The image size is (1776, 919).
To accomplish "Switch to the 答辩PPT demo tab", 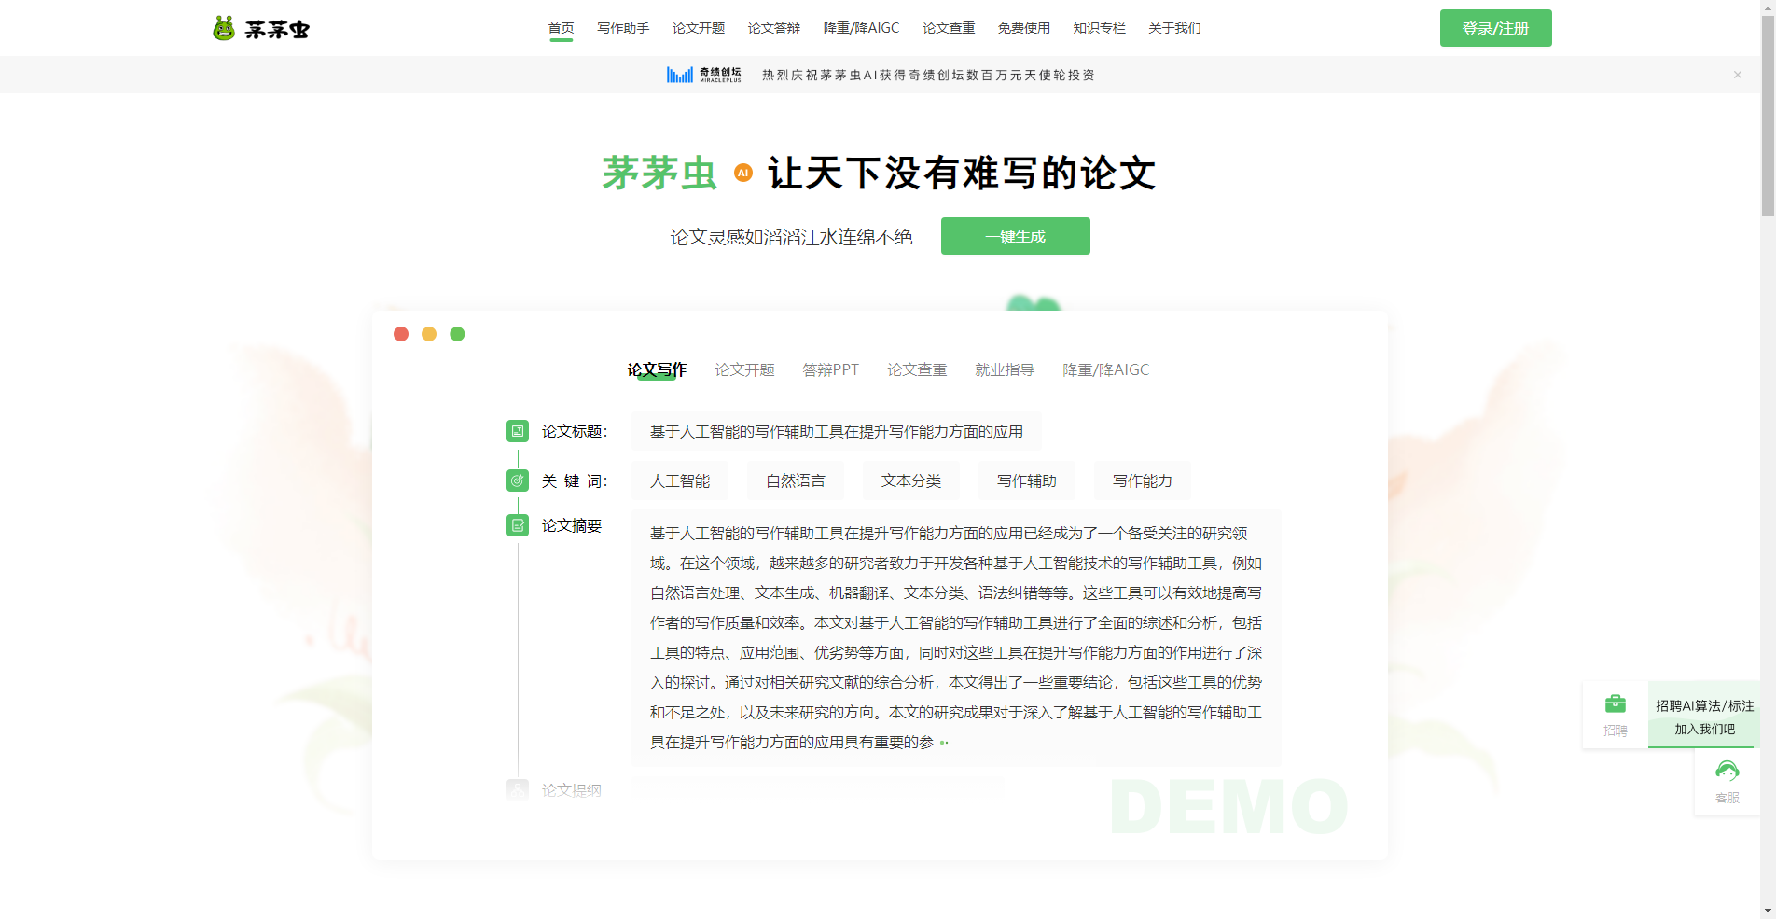I will 831,369.
